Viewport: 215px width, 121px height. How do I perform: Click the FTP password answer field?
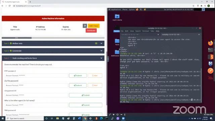pos(36,75)
